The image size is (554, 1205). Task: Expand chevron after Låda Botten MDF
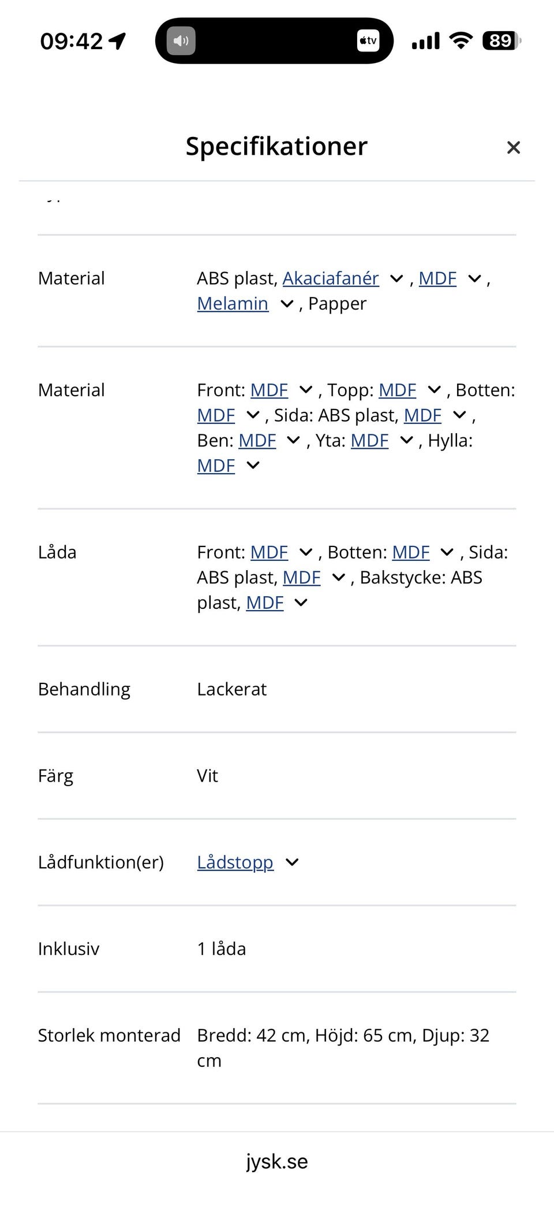tap(447, 553)
